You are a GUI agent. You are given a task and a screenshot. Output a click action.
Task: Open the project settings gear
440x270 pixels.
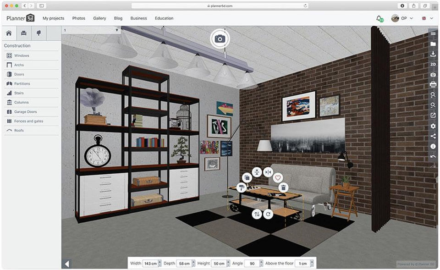point(432,126)
